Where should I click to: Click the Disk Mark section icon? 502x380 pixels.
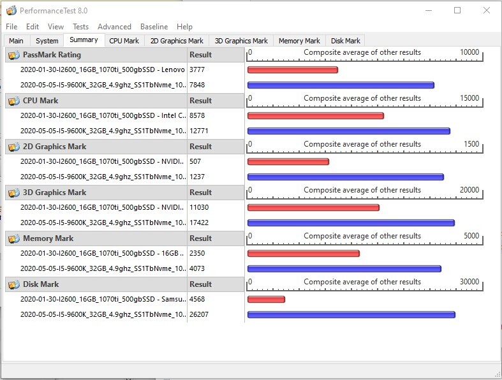14,284
